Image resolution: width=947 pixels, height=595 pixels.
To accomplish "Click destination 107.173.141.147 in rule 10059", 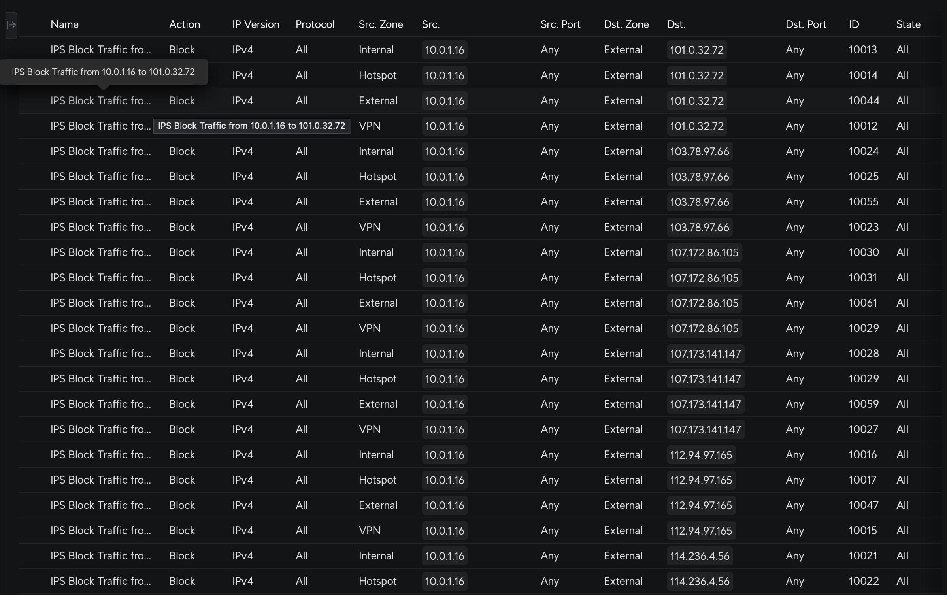I will click(705, 404).
